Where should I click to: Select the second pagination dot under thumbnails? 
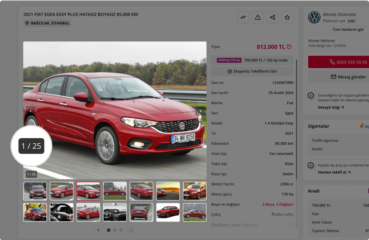pyautogui.click(x=115, y=230)
